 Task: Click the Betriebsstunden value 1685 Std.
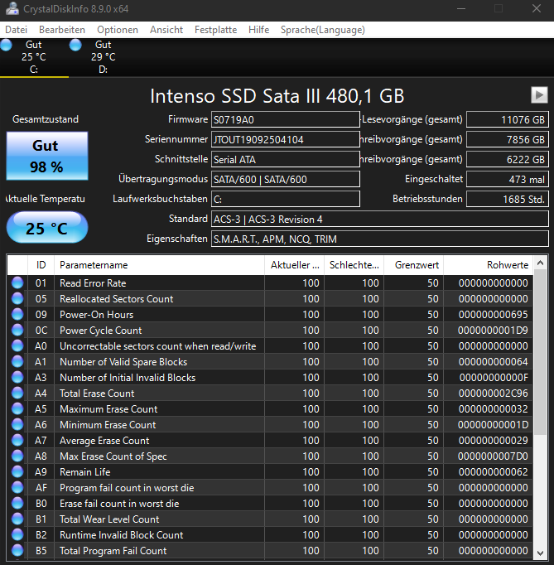point(507,199)
